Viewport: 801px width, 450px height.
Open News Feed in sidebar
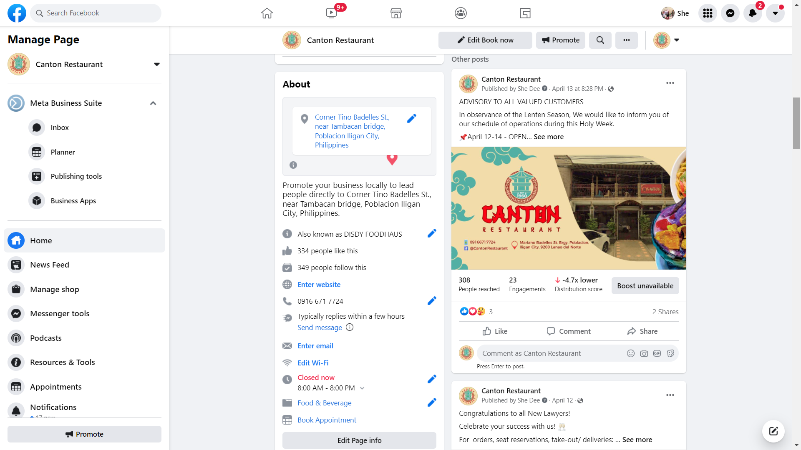49,265
